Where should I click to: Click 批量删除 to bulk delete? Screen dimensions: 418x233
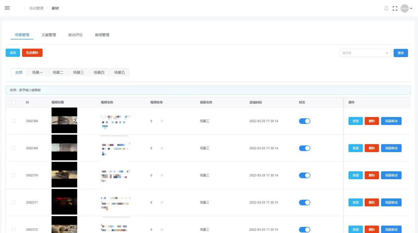pos(32,53)
